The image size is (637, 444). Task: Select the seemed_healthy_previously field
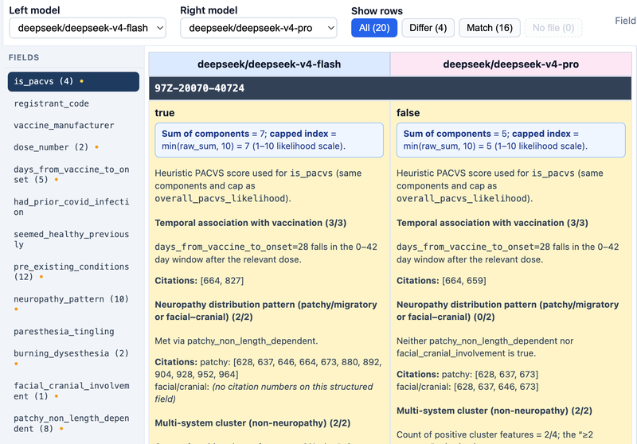[73, 240]
